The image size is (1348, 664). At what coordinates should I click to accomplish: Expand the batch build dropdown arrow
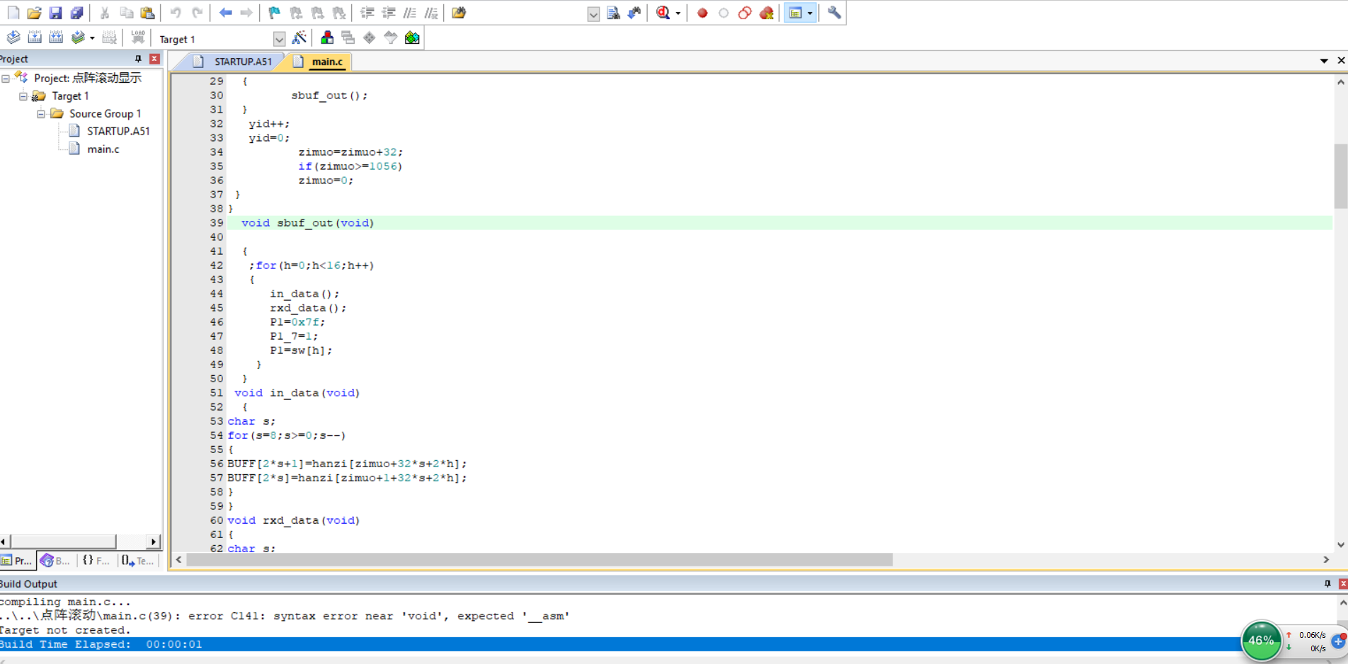[x=92, y=38]
